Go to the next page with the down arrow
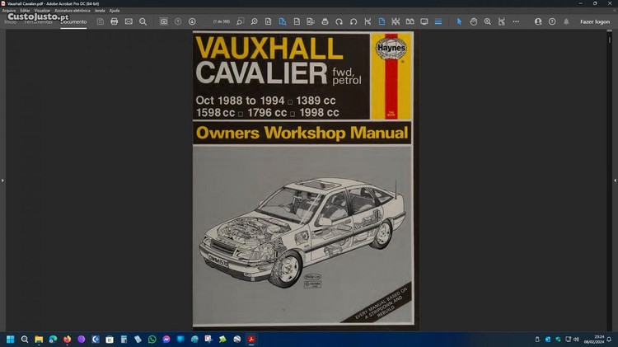 192,21
